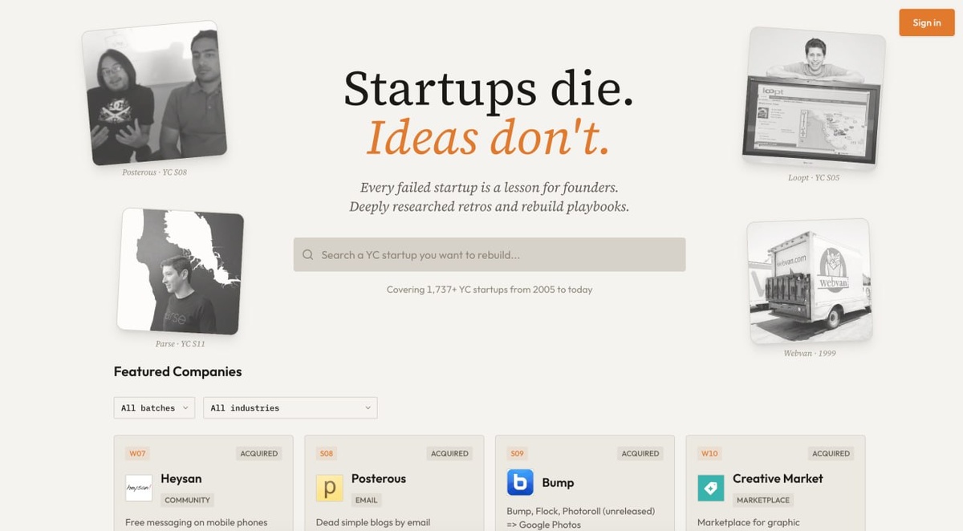Screen dimensions: 963x531
Task: Open the Webvan 1999 truck photo
Action: (x=809, y=282)
